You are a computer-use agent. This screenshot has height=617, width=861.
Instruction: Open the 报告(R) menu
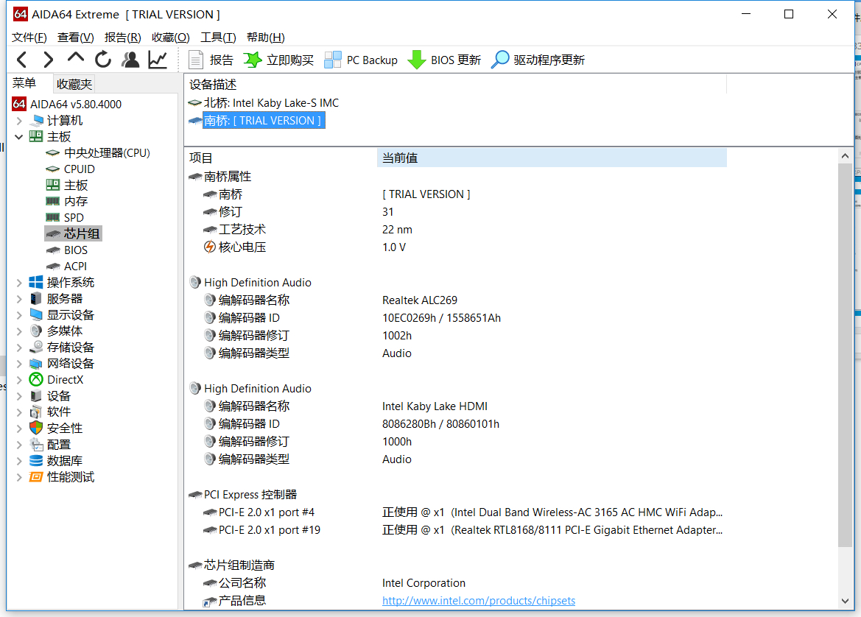pos(122,38)
